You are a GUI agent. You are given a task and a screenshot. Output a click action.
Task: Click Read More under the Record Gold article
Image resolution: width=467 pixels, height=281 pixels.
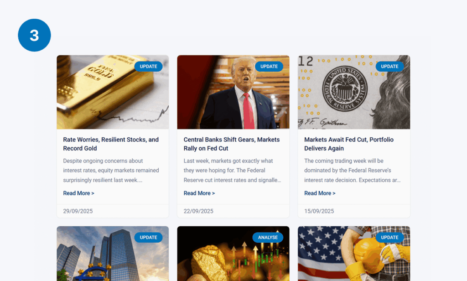(x=78, y=193)
